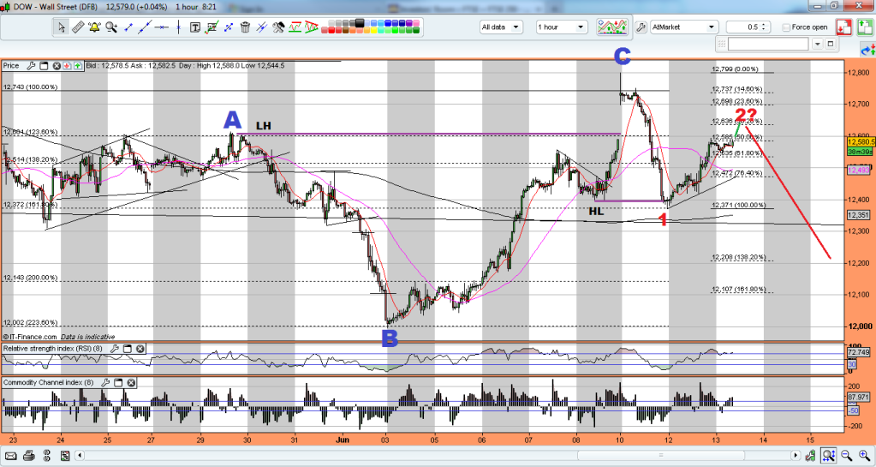Increase the 0.5 quantity stepper
The width and height of the screenshot is (876, 467).
[765, 25]
